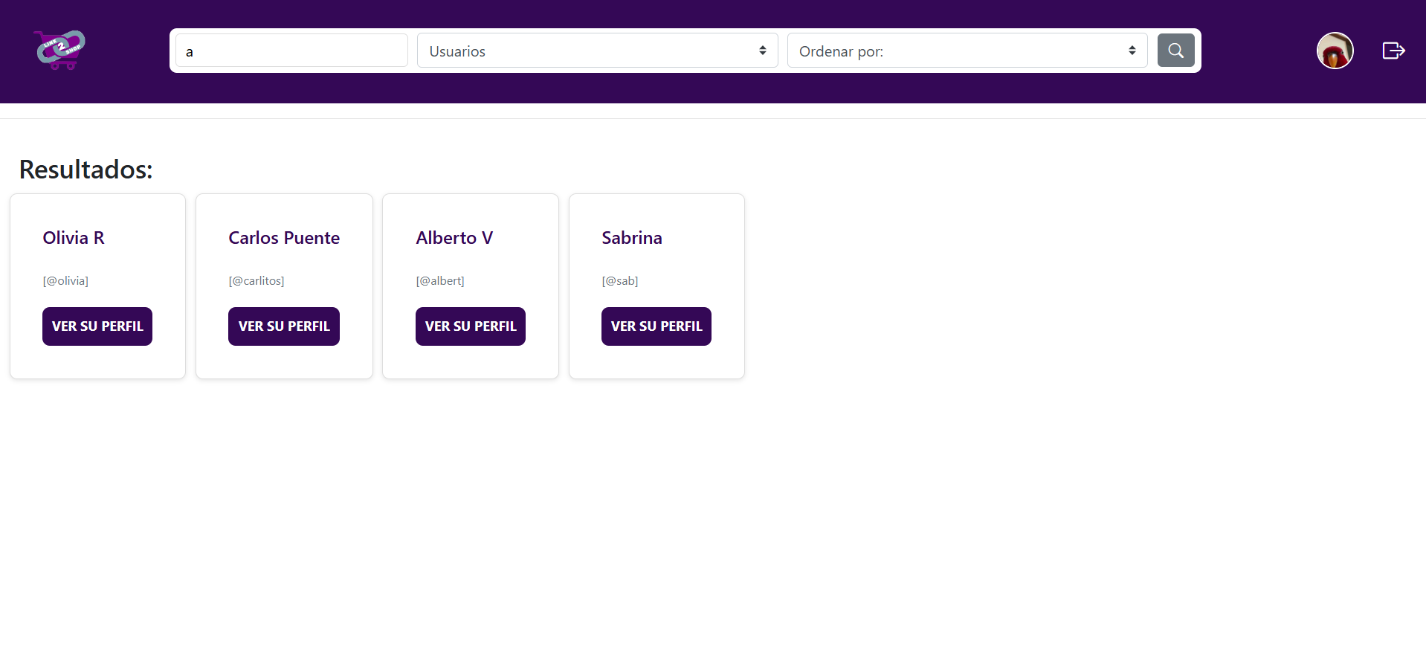This screenshot has height=667, width=1426.
Task: Click the username '[@albert]'
Action: click(x=440, y=281)
